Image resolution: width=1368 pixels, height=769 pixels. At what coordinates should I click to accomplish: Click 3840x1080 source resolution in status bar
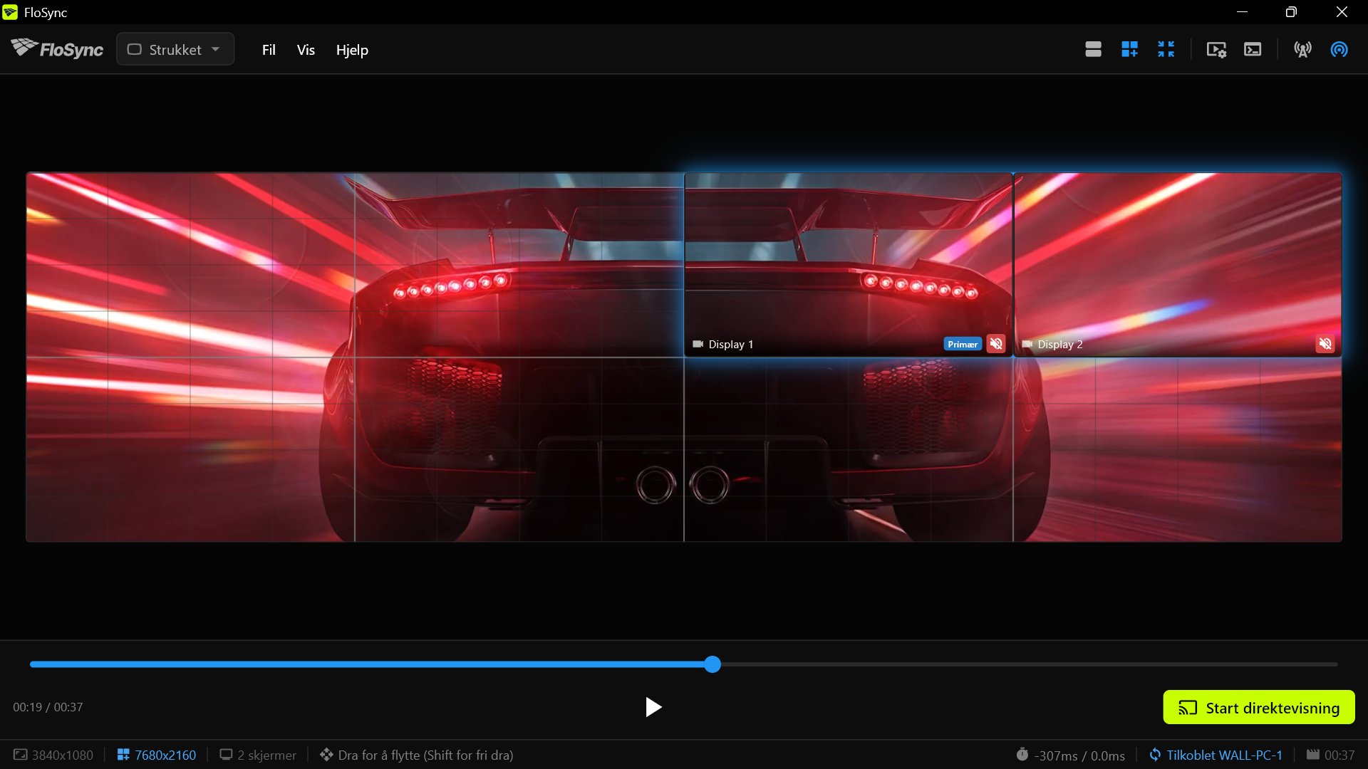53,755
